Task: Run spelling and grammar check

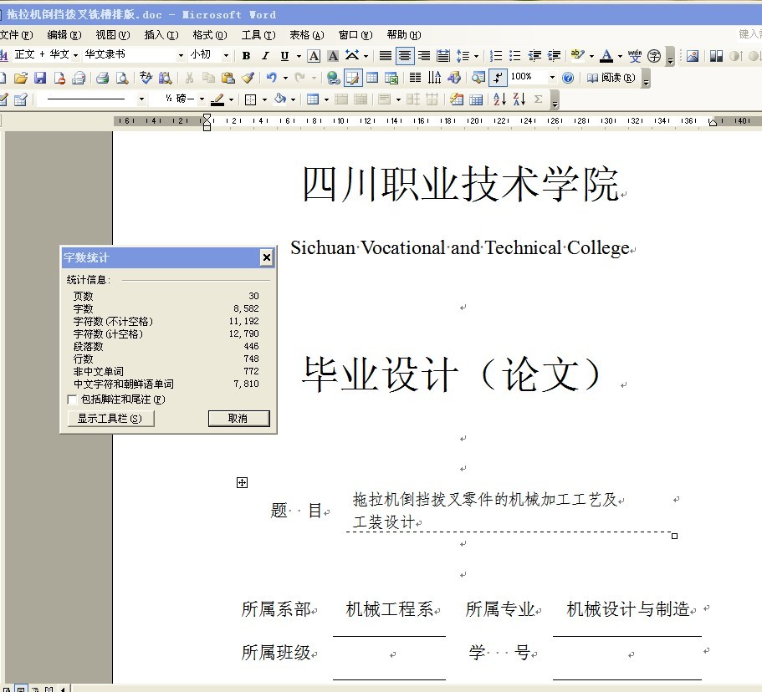Action: (x=146, y=78)
